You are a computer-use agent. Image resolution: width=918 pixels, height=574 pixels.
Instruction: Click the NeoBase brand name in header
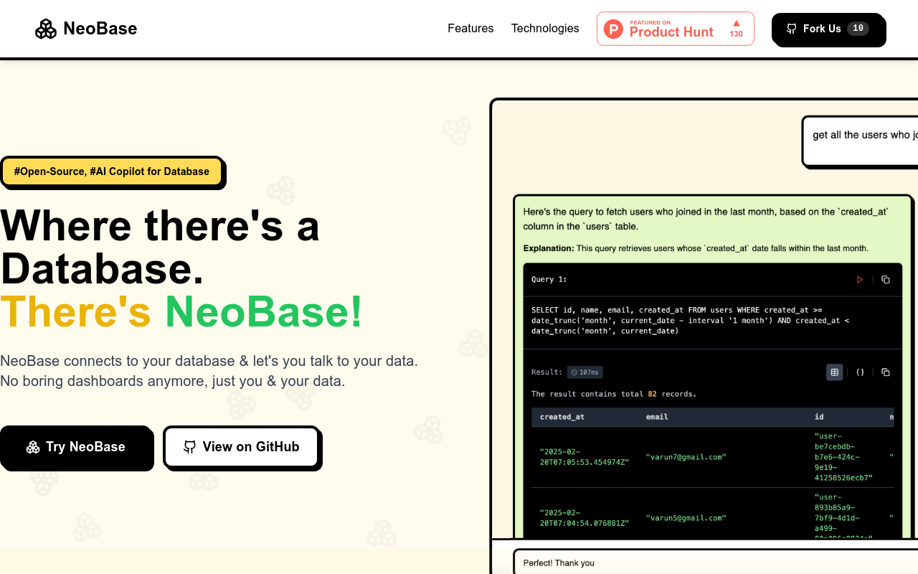(100, 29)
